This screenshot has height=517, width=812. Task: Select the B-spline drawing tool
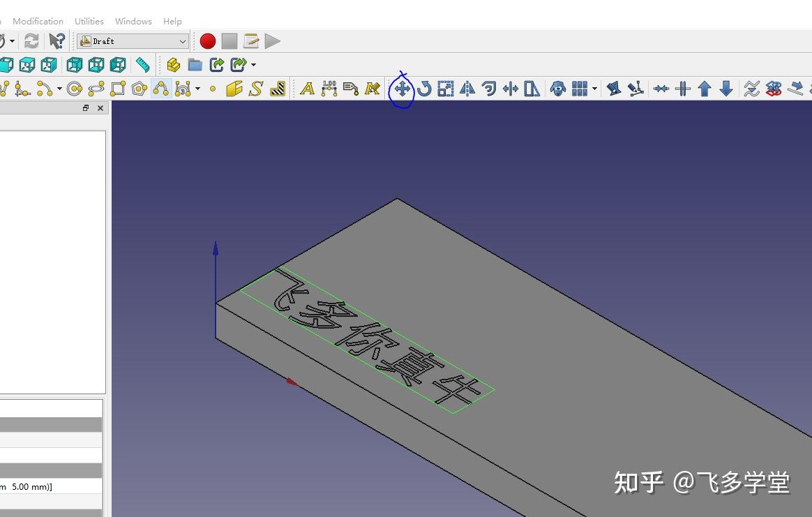160,89
